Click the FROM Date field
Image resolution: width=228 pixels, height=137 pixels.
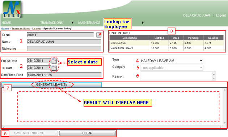[x=39, y=61]
